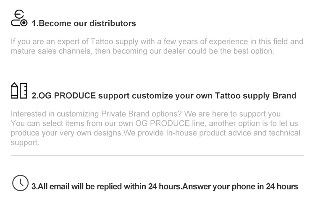
Task: Click the lone word "support." ending paragraph two
Action: tap(25, 143)
